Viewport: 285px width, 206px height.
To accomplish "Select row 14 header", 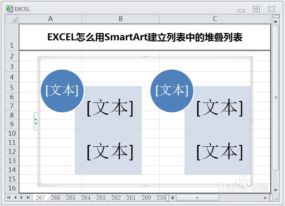I will 12,170.
